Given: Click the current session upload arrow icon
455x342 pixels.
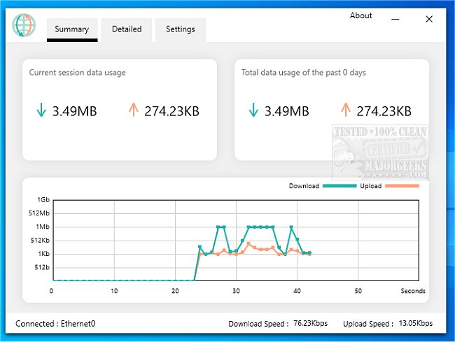Looking at the screenshot, I should pyautogui.click(x=133, y=110).
